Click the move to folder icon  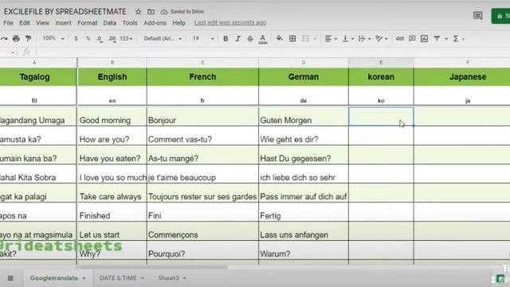(151, 12)
